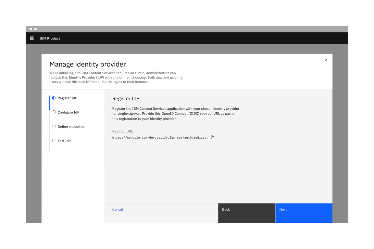Select the Register IdP step label in sidebar
374x249 pixels.
[x=67, y=98]
